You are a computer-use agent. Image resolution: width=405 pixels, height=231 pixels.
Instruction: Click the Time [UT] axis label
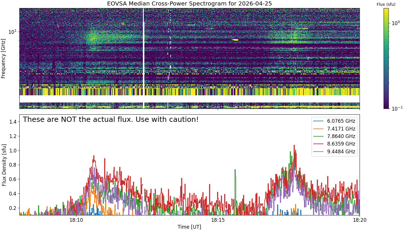click(189, 227)
